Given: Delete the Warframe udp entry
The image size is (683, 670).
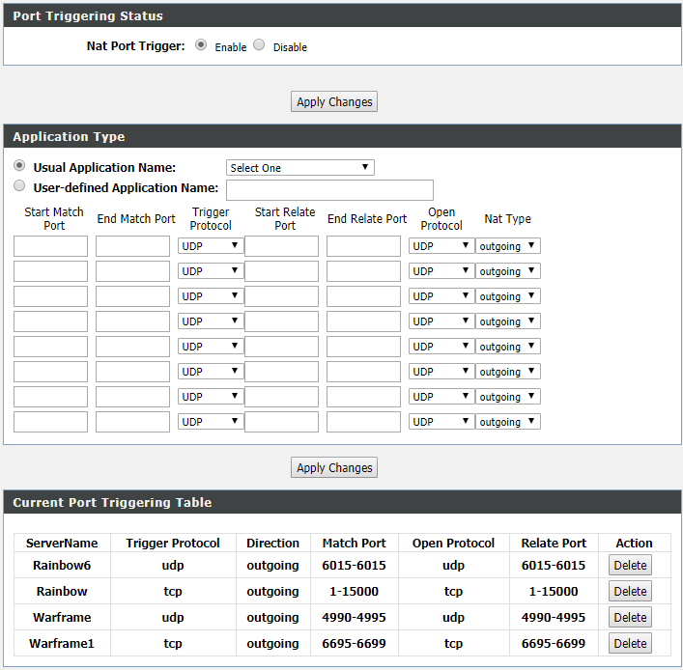Looking at the screenshot, I should 630,617.
